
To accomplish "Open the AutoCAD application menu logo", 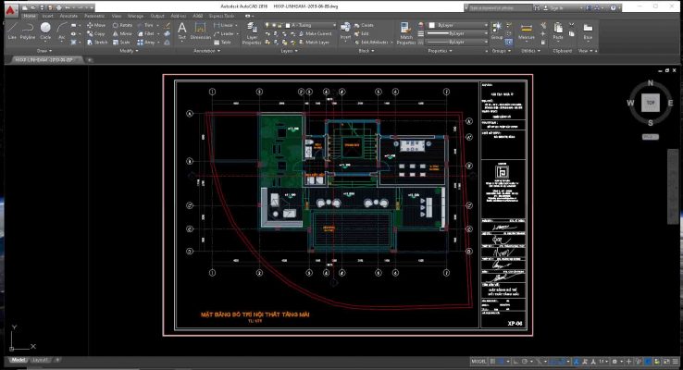I will pyautogui.click(x=12, y=9).
